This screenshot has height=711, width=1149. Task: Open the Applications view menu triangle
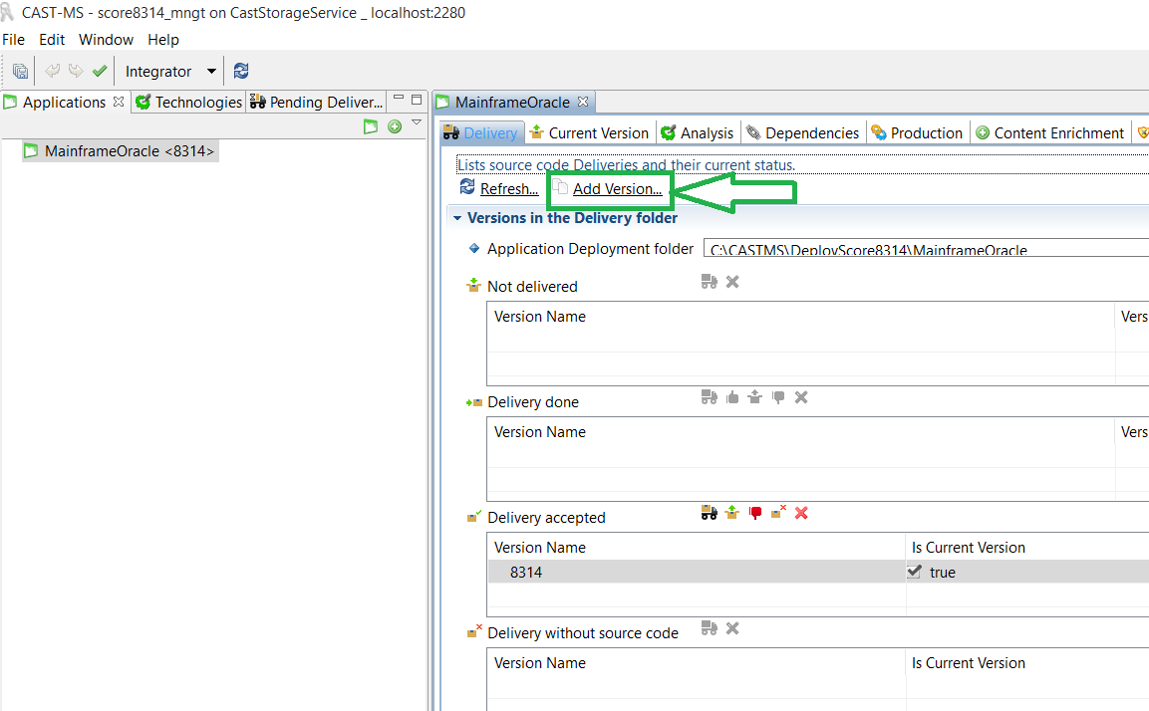pyautogui.click(x=417, y=123)
